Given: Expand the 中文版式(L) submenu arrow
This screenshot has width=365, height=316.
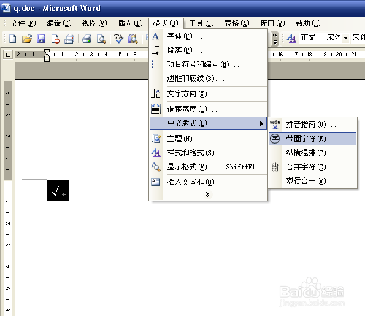Looking at the screenshot, I should (261, 123).
